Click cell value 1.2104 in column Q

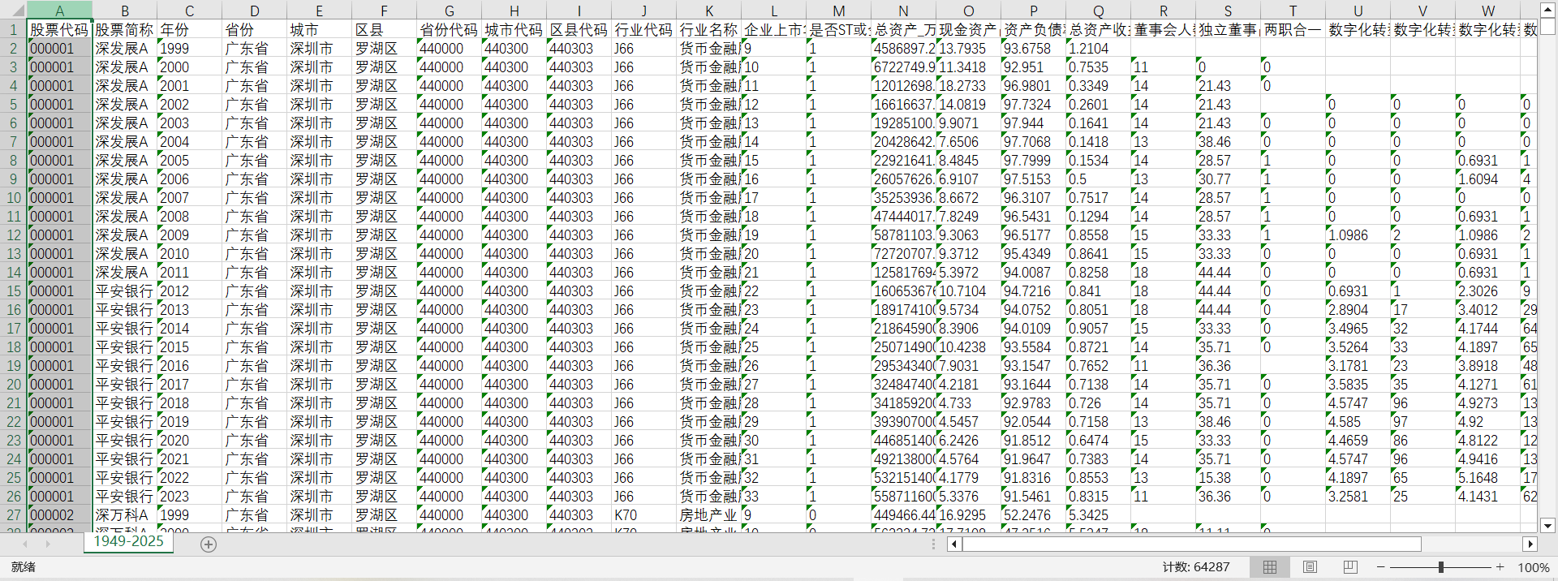click(1098, 48)
